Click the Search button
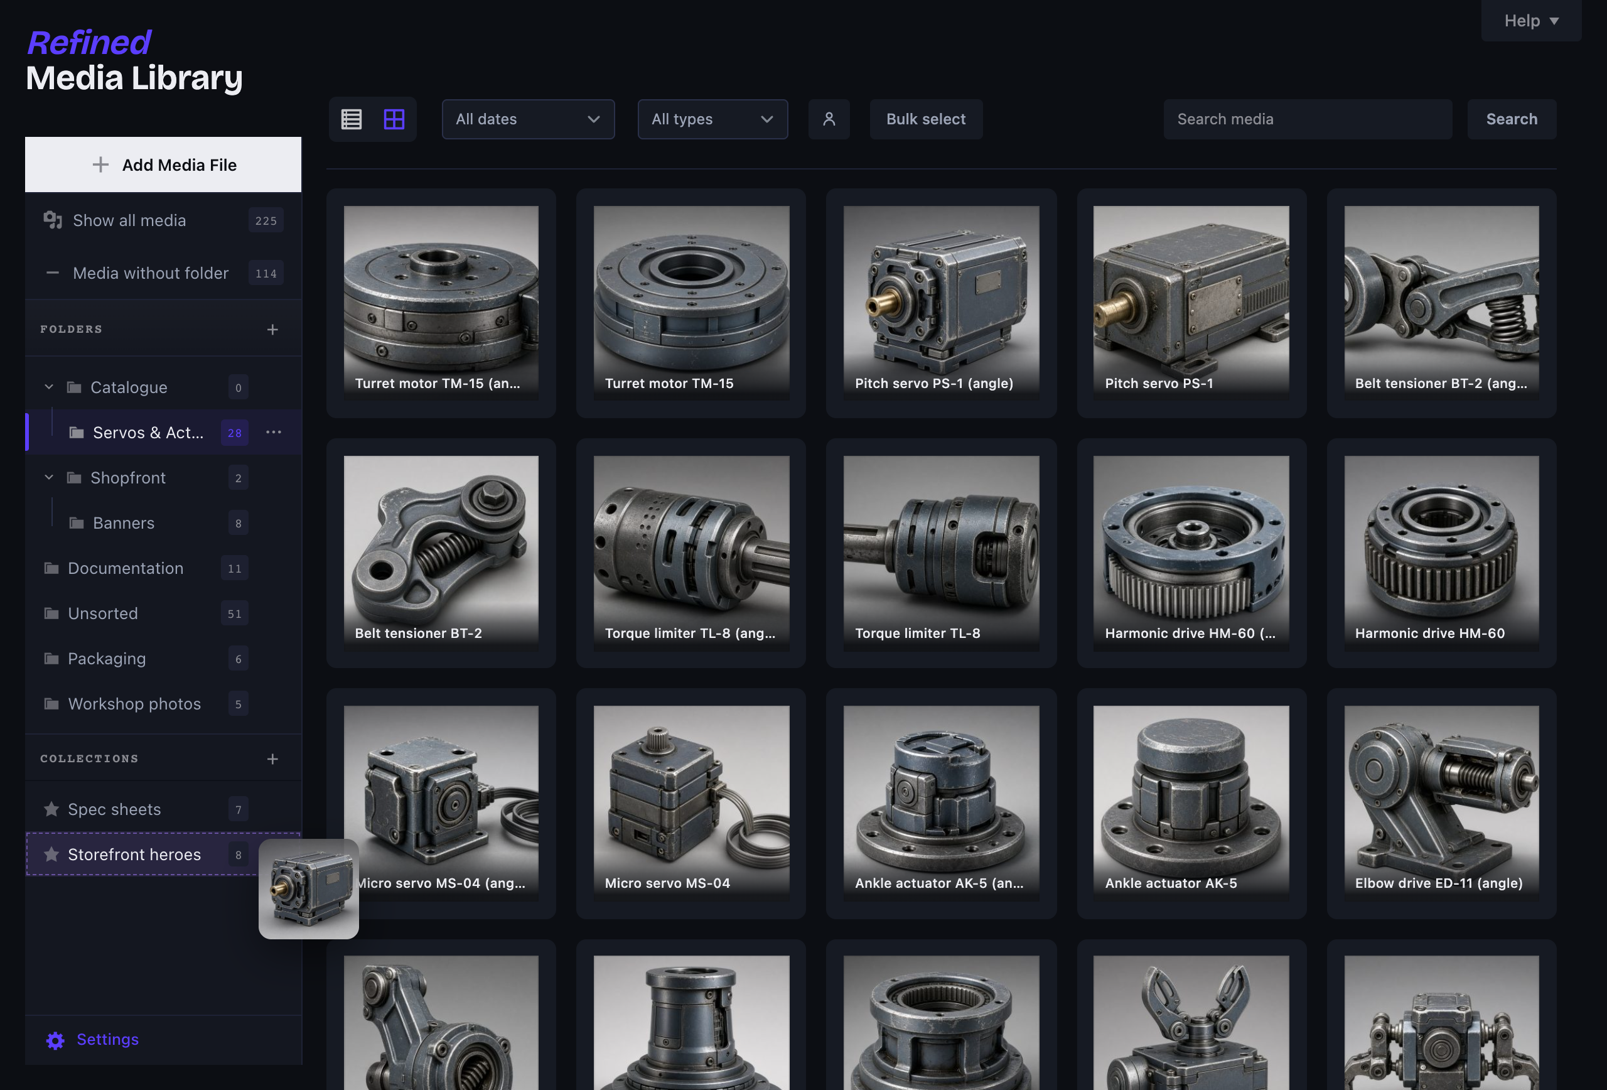Screen dimensions: 1607x1090 coord(1512,119)
